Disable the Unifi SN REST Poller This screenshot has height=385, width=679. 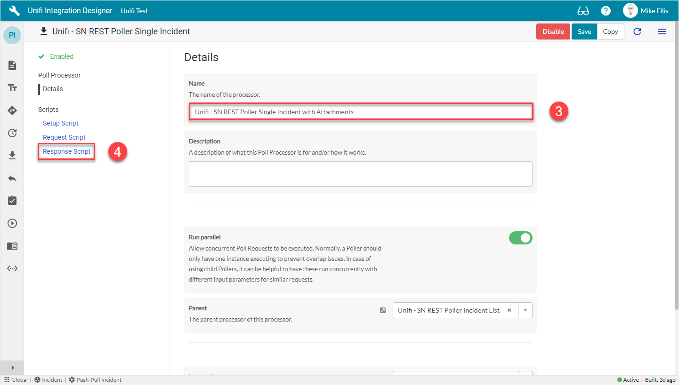pyautogui.click(x=553, y=31)
